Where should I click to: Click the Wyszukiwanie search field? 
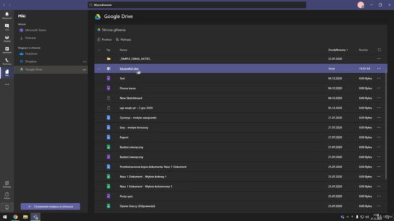tap(197, 5)
